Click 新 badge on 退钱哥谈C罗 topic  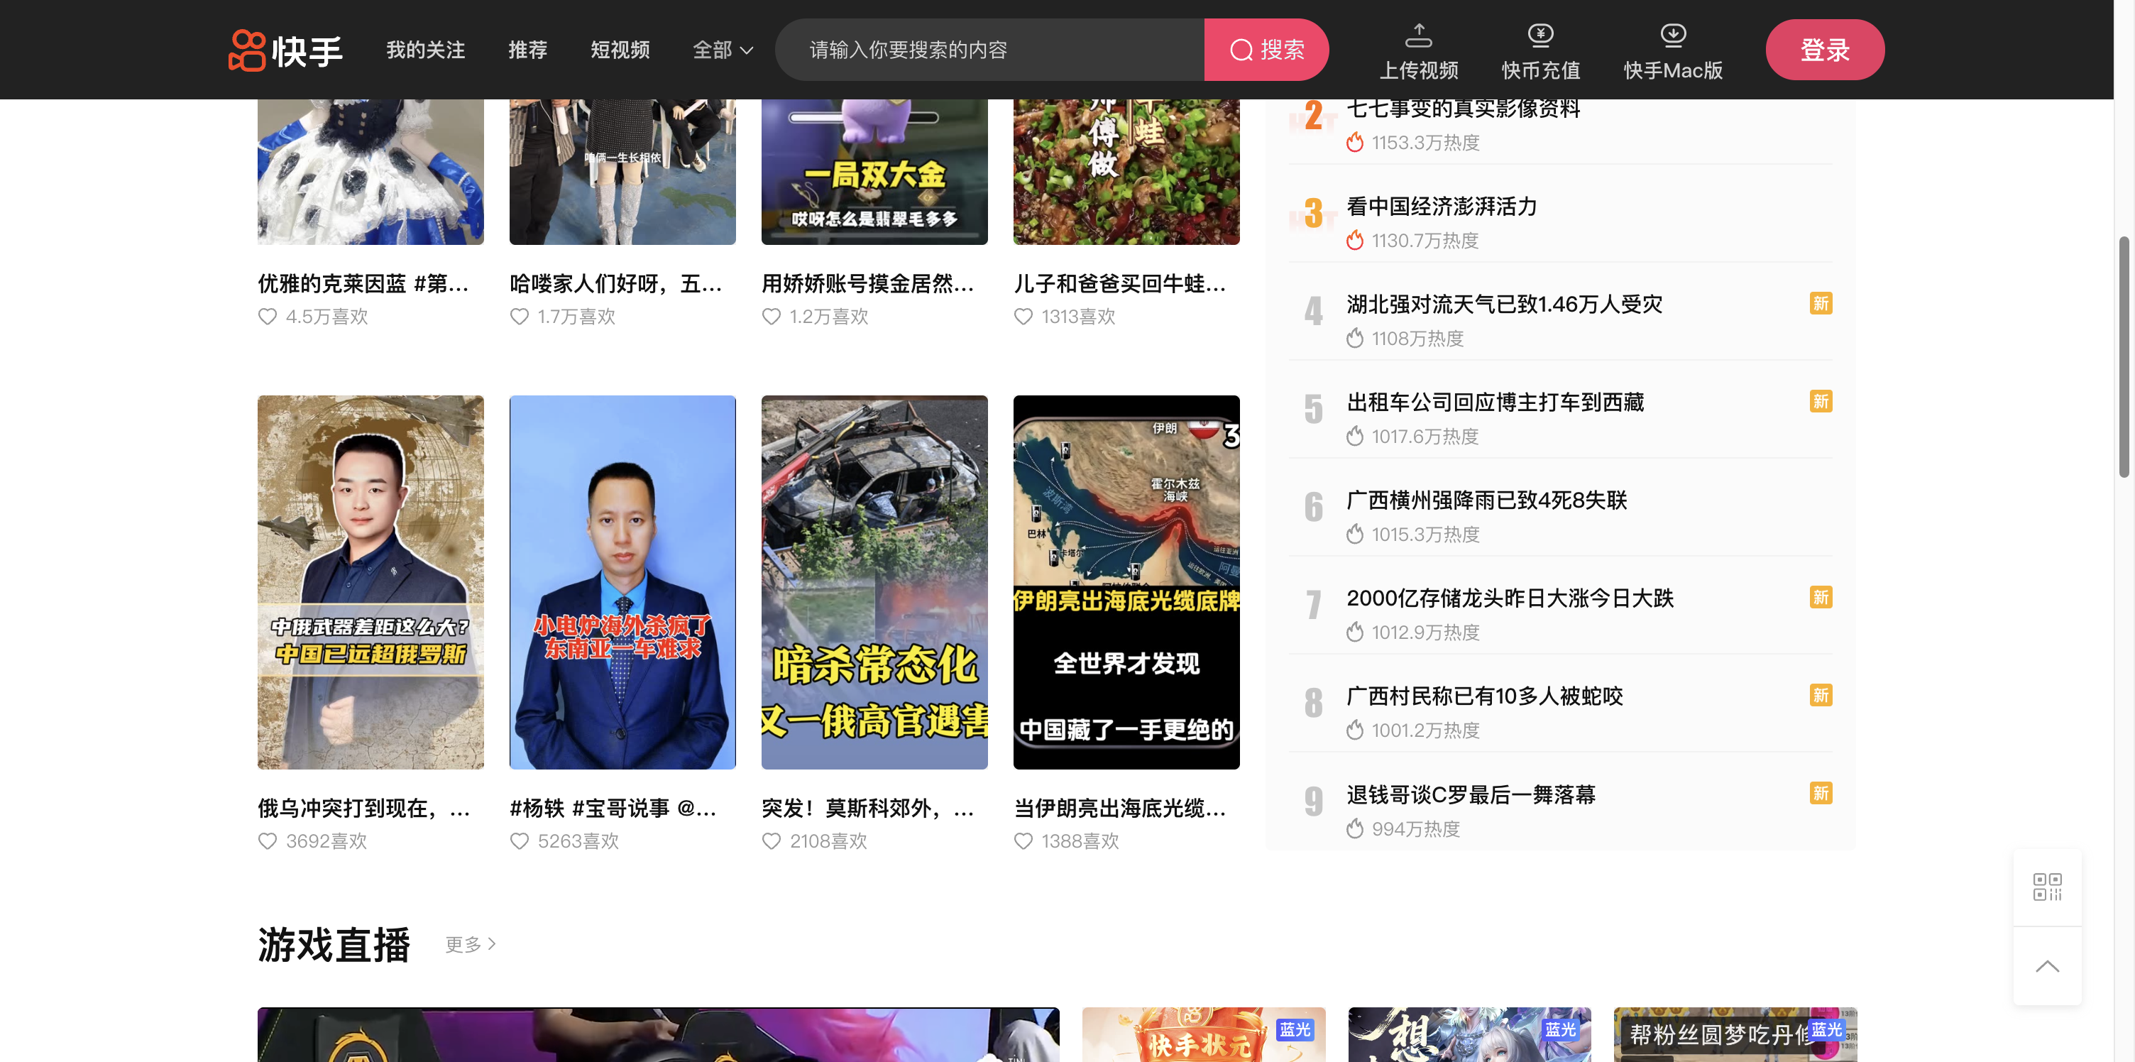[x=1820, y=794]
